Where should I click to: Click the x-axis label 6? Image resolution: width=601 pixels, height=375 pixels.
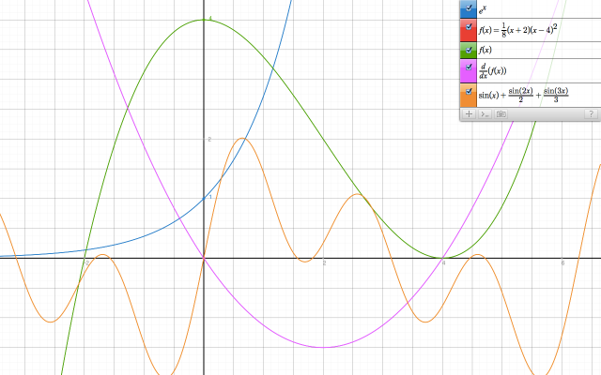562,262
